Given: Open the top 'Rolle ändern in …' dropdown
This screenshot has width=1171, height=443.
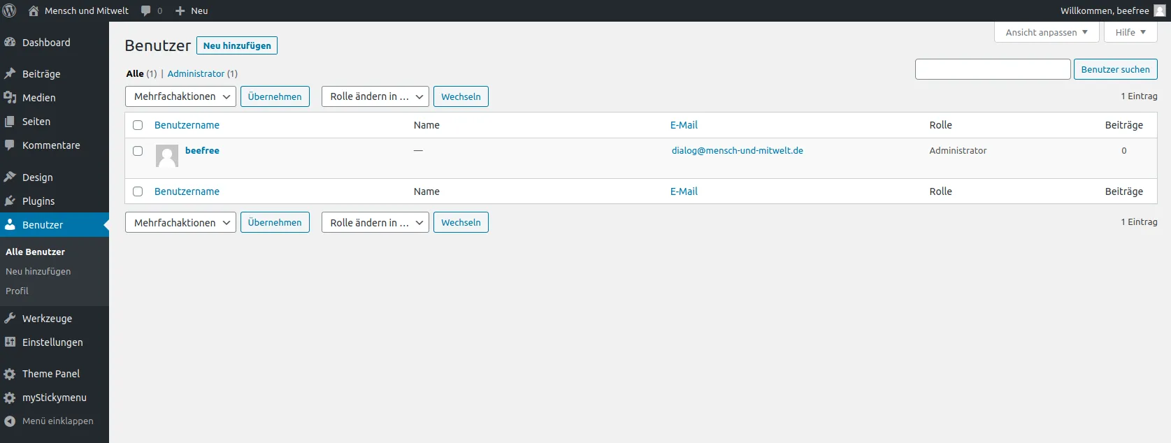Looking at the screenshot, I should [x=375, y=96].
